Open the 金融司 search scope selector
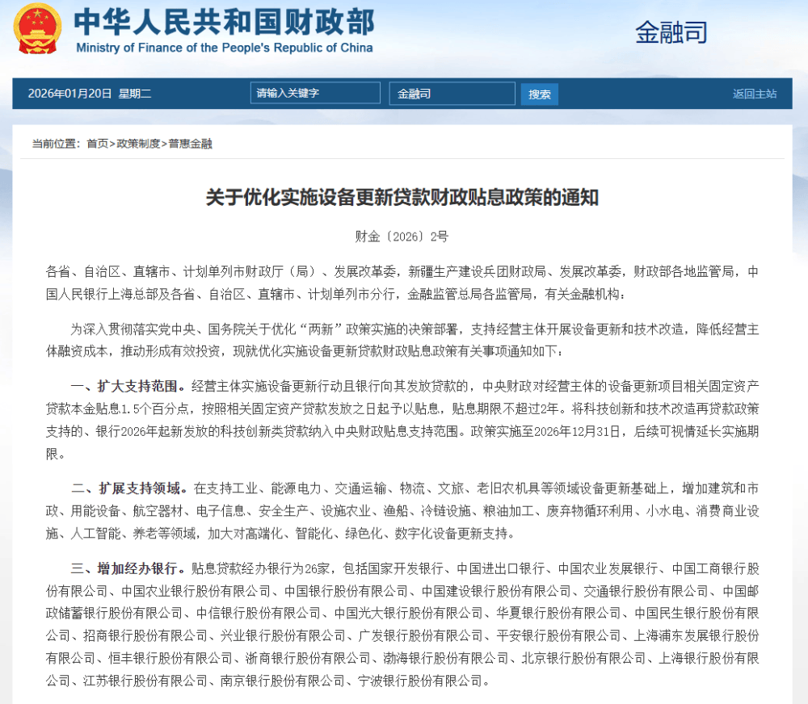Viewport: 808px width, 704px height. pyautogui.click(x=452, y=94)
